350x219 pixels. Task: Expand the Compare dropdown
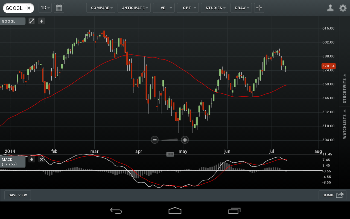pyautogui.click(x=101, y=8)
